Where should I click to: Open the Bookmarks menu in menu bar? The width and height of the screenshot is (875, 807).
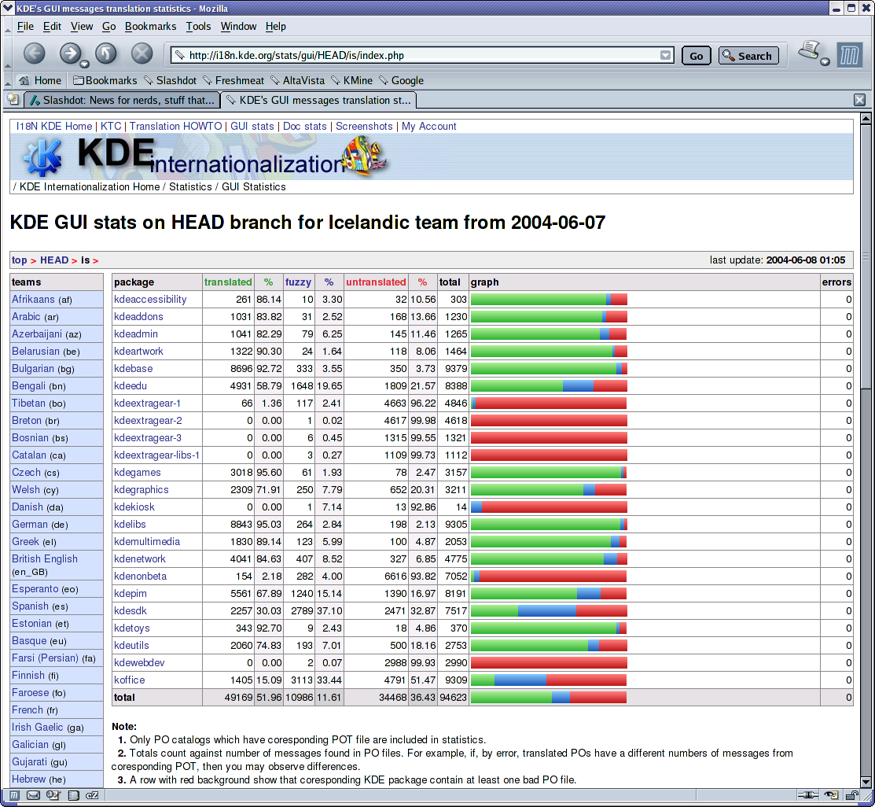pos(150,26)
